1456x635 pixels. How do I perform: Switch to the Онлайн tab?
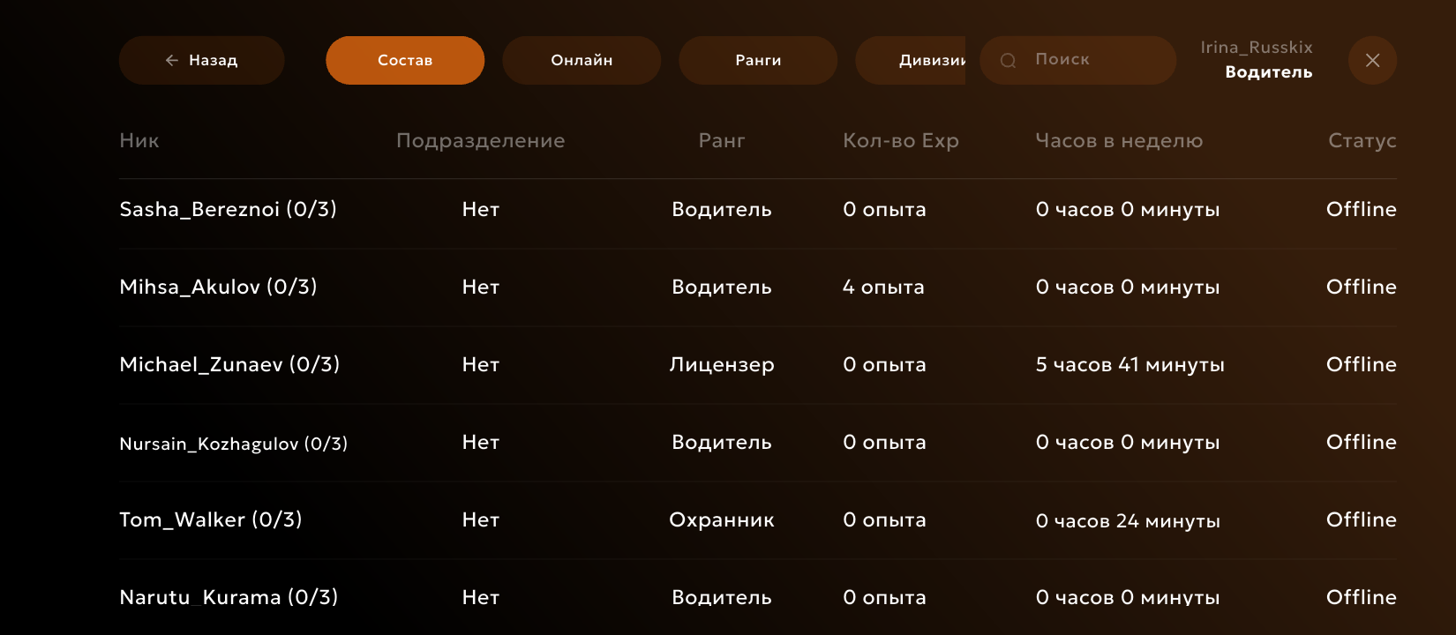[582, 60]
